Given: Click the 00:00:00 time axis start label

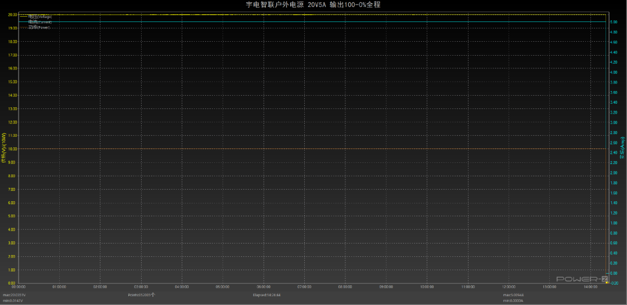Looking at the screenshot, I should [19, 286].
